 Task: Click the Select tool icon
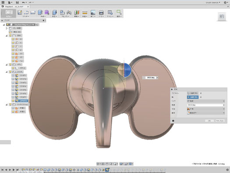119,12
